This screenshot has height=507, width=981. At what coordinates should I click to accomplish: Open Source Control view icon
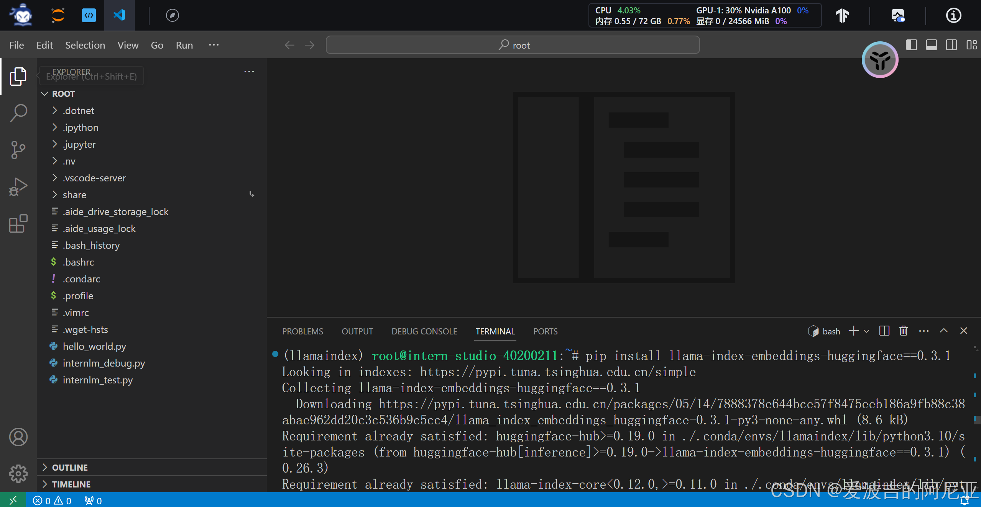click(18, 150)
